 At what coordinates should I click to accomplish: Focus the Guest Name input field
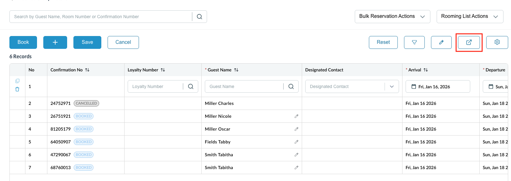244,86
